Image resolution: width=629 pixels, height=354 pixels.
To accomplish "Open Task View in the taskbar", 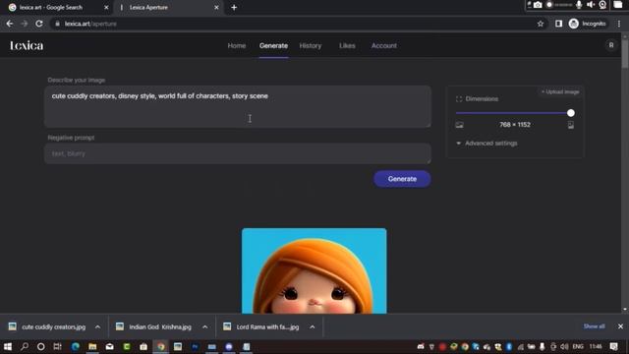I will (x=57, y=346).
